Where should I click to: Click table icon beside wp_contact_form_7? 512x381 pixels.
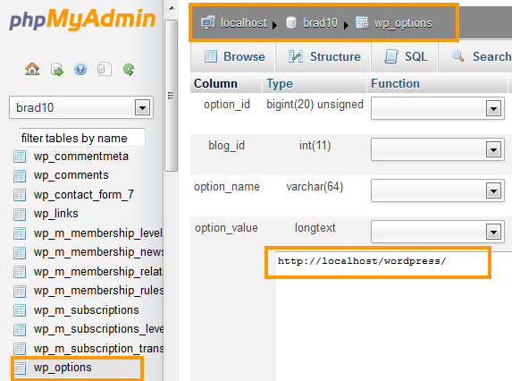20,195
